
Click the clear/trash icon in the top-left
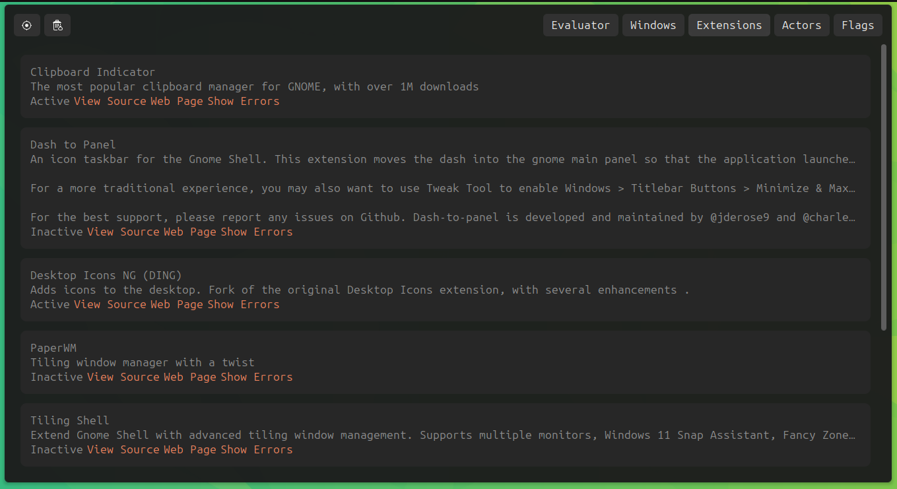(x=57, y=25)
